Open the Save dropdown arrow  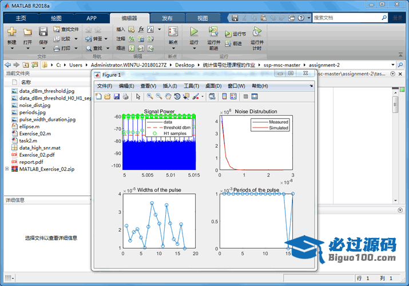[43, 49]
